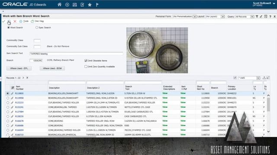Enable Omit Zero Quantity Available checkbox
This screenshot has height=155, width=277.
point(86,67)
